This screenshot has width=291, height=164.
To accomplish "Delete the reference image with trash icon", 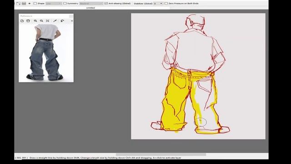I will click(28, 21).
